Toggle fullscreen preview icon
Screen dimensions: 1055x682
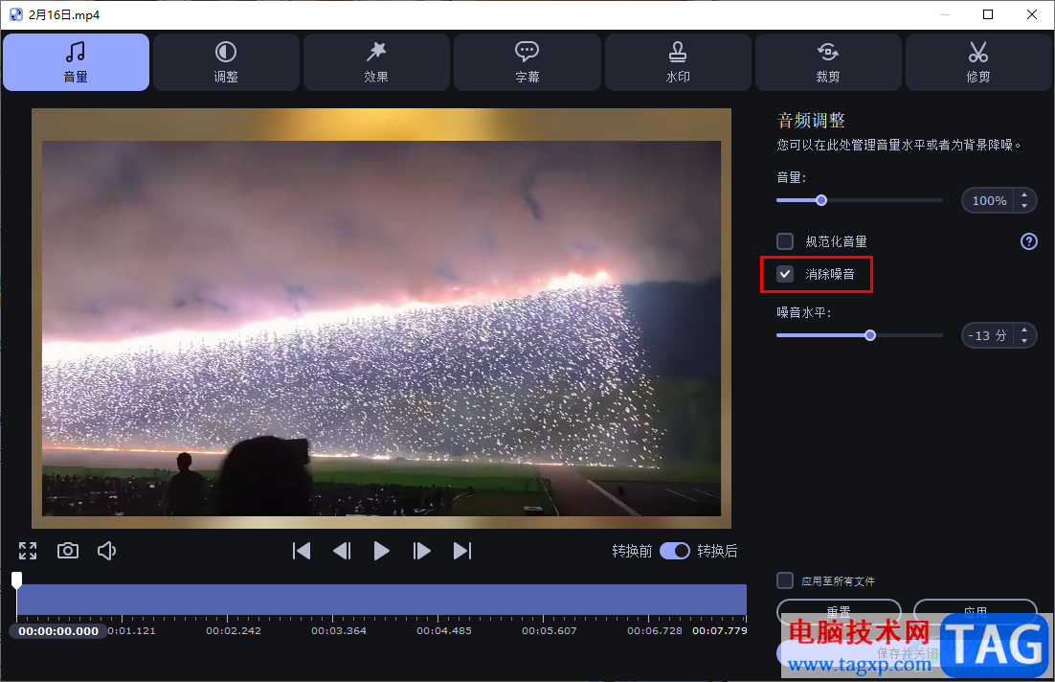pyautogui.click(x=28, y=551)
